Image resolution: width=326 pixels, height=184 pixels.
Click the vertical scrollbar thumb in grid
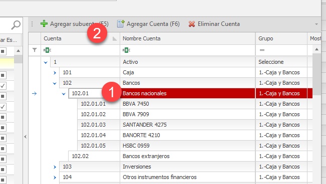(316, 74)
